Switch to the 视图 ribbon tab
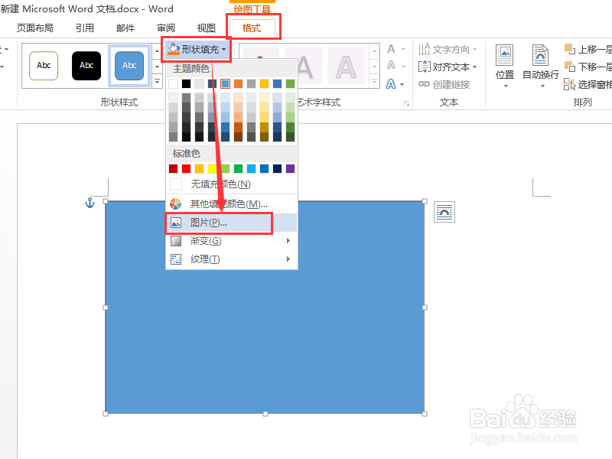Image resolution: width=612 pixels, height=459 pixels. click(x=205, y=27)
